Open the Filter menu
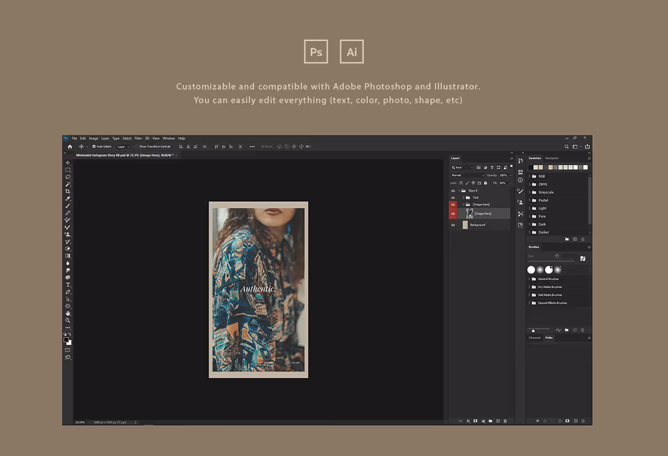The width and height of the screenshot is (668, 456). tap(138, 139)
